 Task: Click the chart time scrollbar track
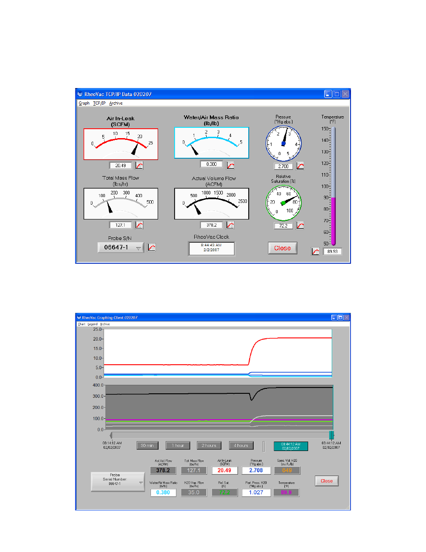pos(221,435)
